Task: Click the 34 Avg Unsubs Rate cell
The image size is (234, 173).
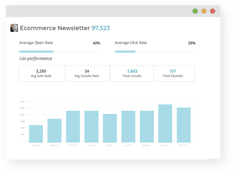Action: pos(87,73)
